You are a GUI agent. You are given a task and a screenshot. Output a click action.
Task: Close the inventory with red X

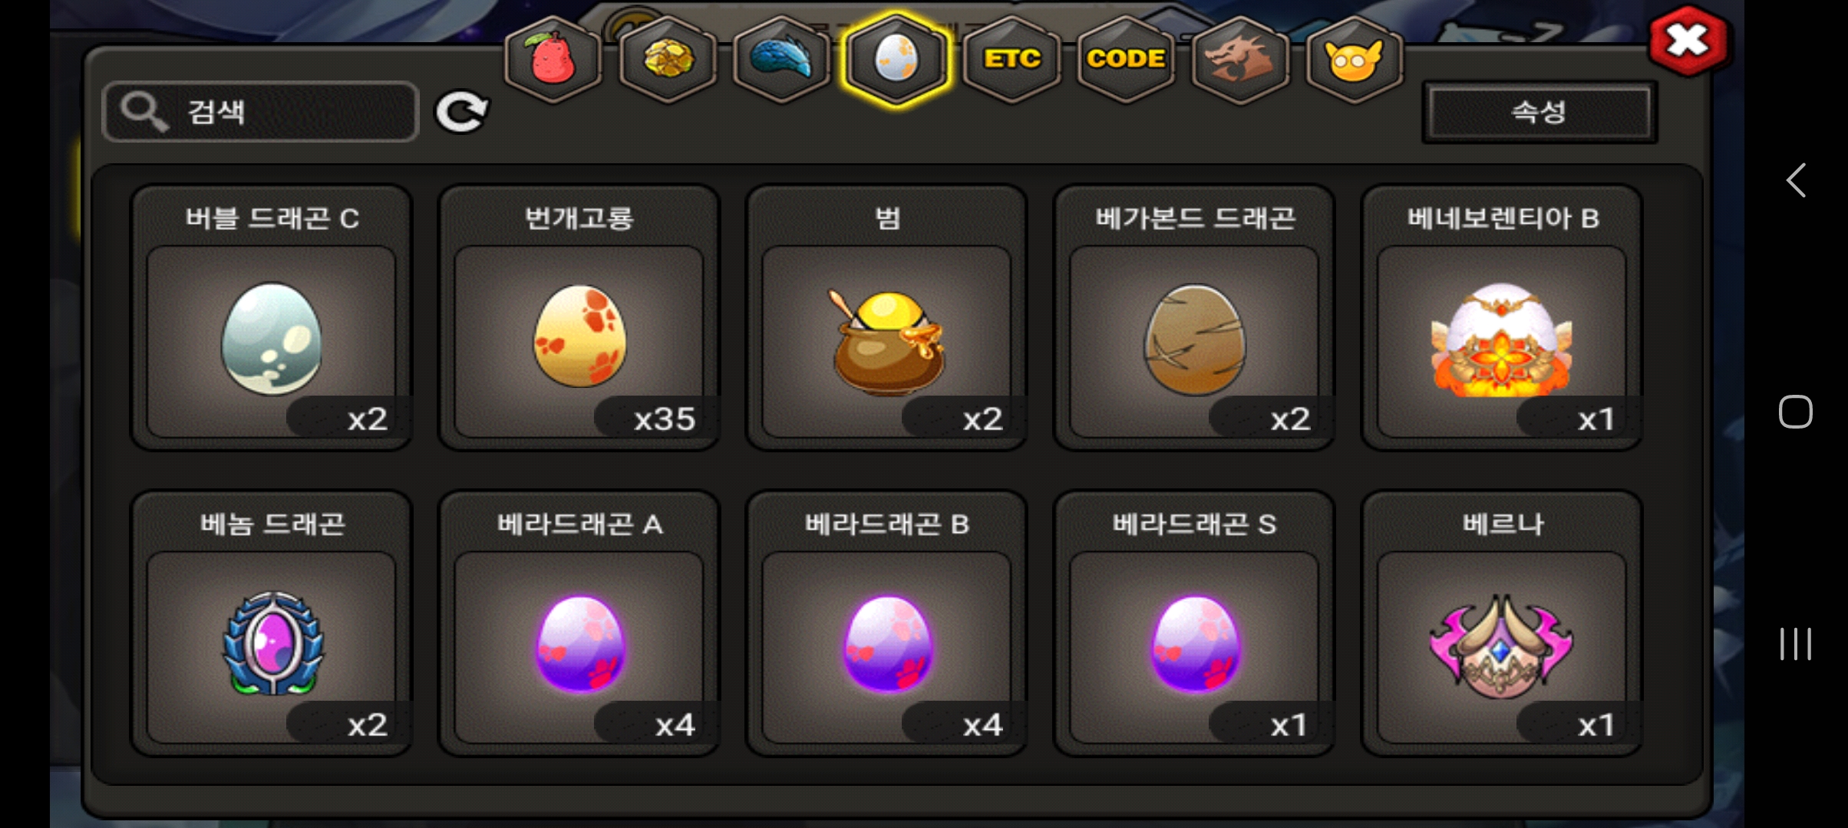[1687, 41]
